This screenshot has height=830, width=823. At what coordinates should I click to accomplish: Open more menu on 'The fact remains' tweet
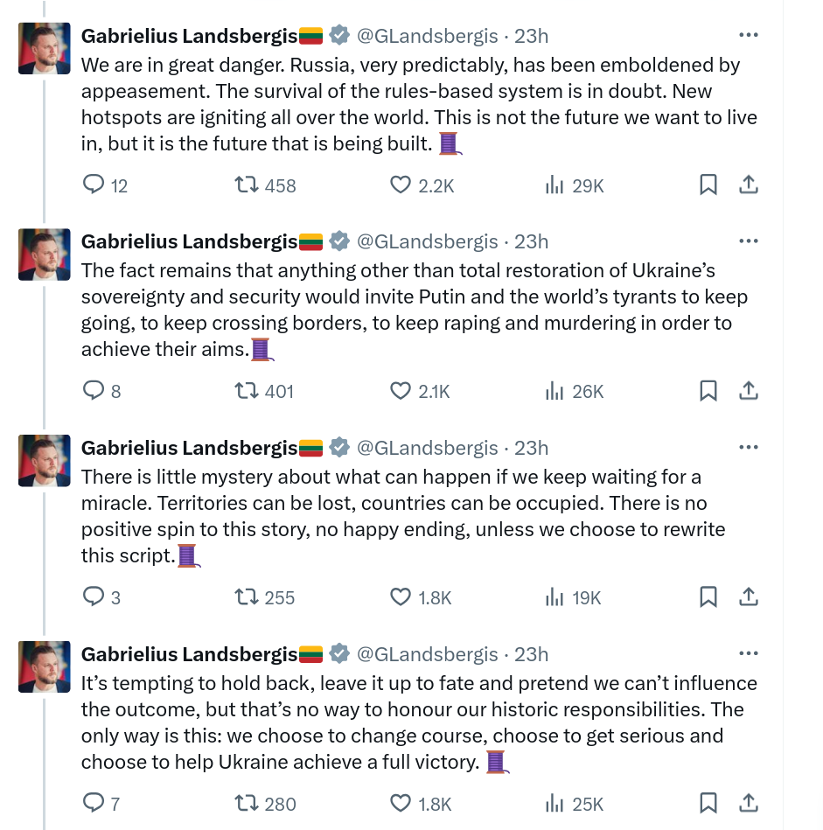pyautogui.click(x=749, y=241)
